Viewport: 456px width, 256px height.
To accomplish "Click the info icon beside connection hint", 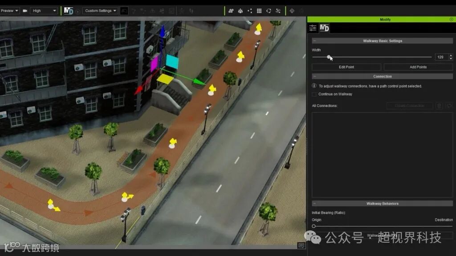I will (314, 86).
